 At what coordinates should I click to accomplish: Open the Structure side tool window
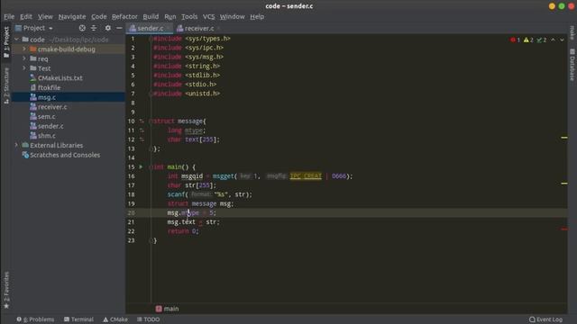6,85
